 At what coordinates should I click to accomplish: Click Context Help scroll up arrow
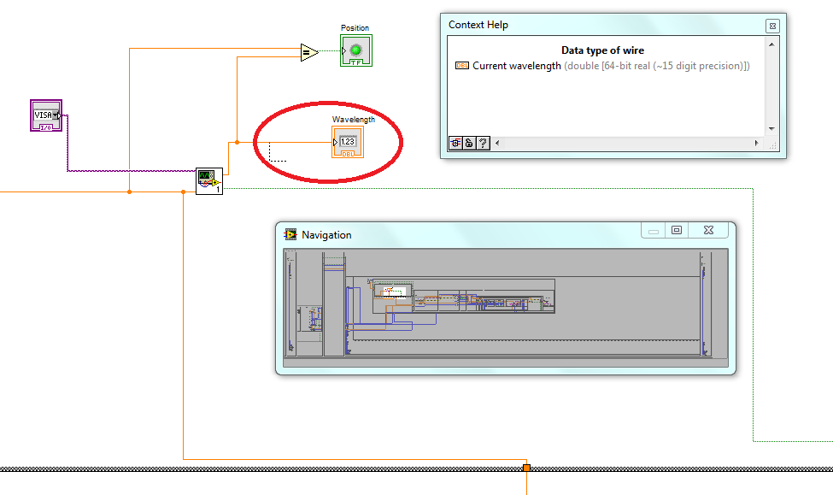click(771, 44)
